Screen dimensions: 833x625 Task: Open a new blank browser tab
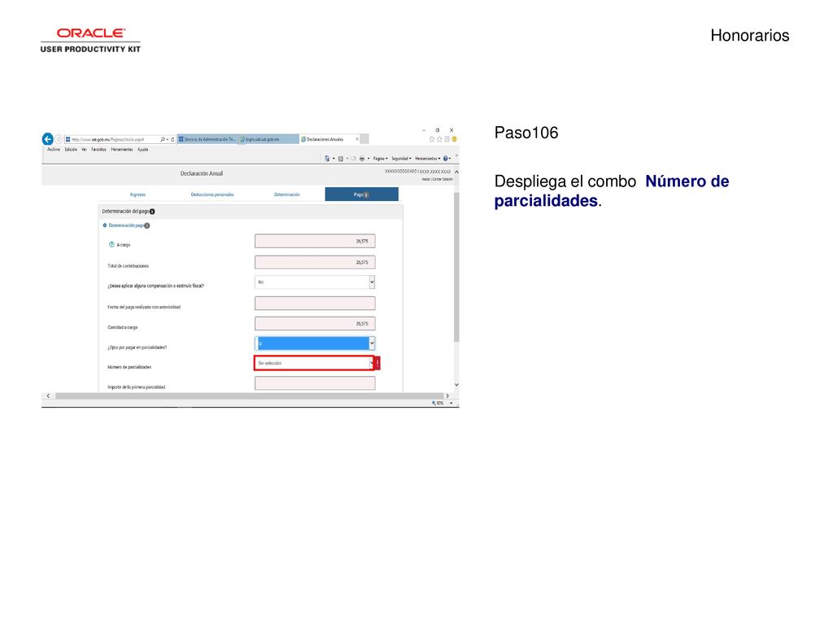pos(364,139)
